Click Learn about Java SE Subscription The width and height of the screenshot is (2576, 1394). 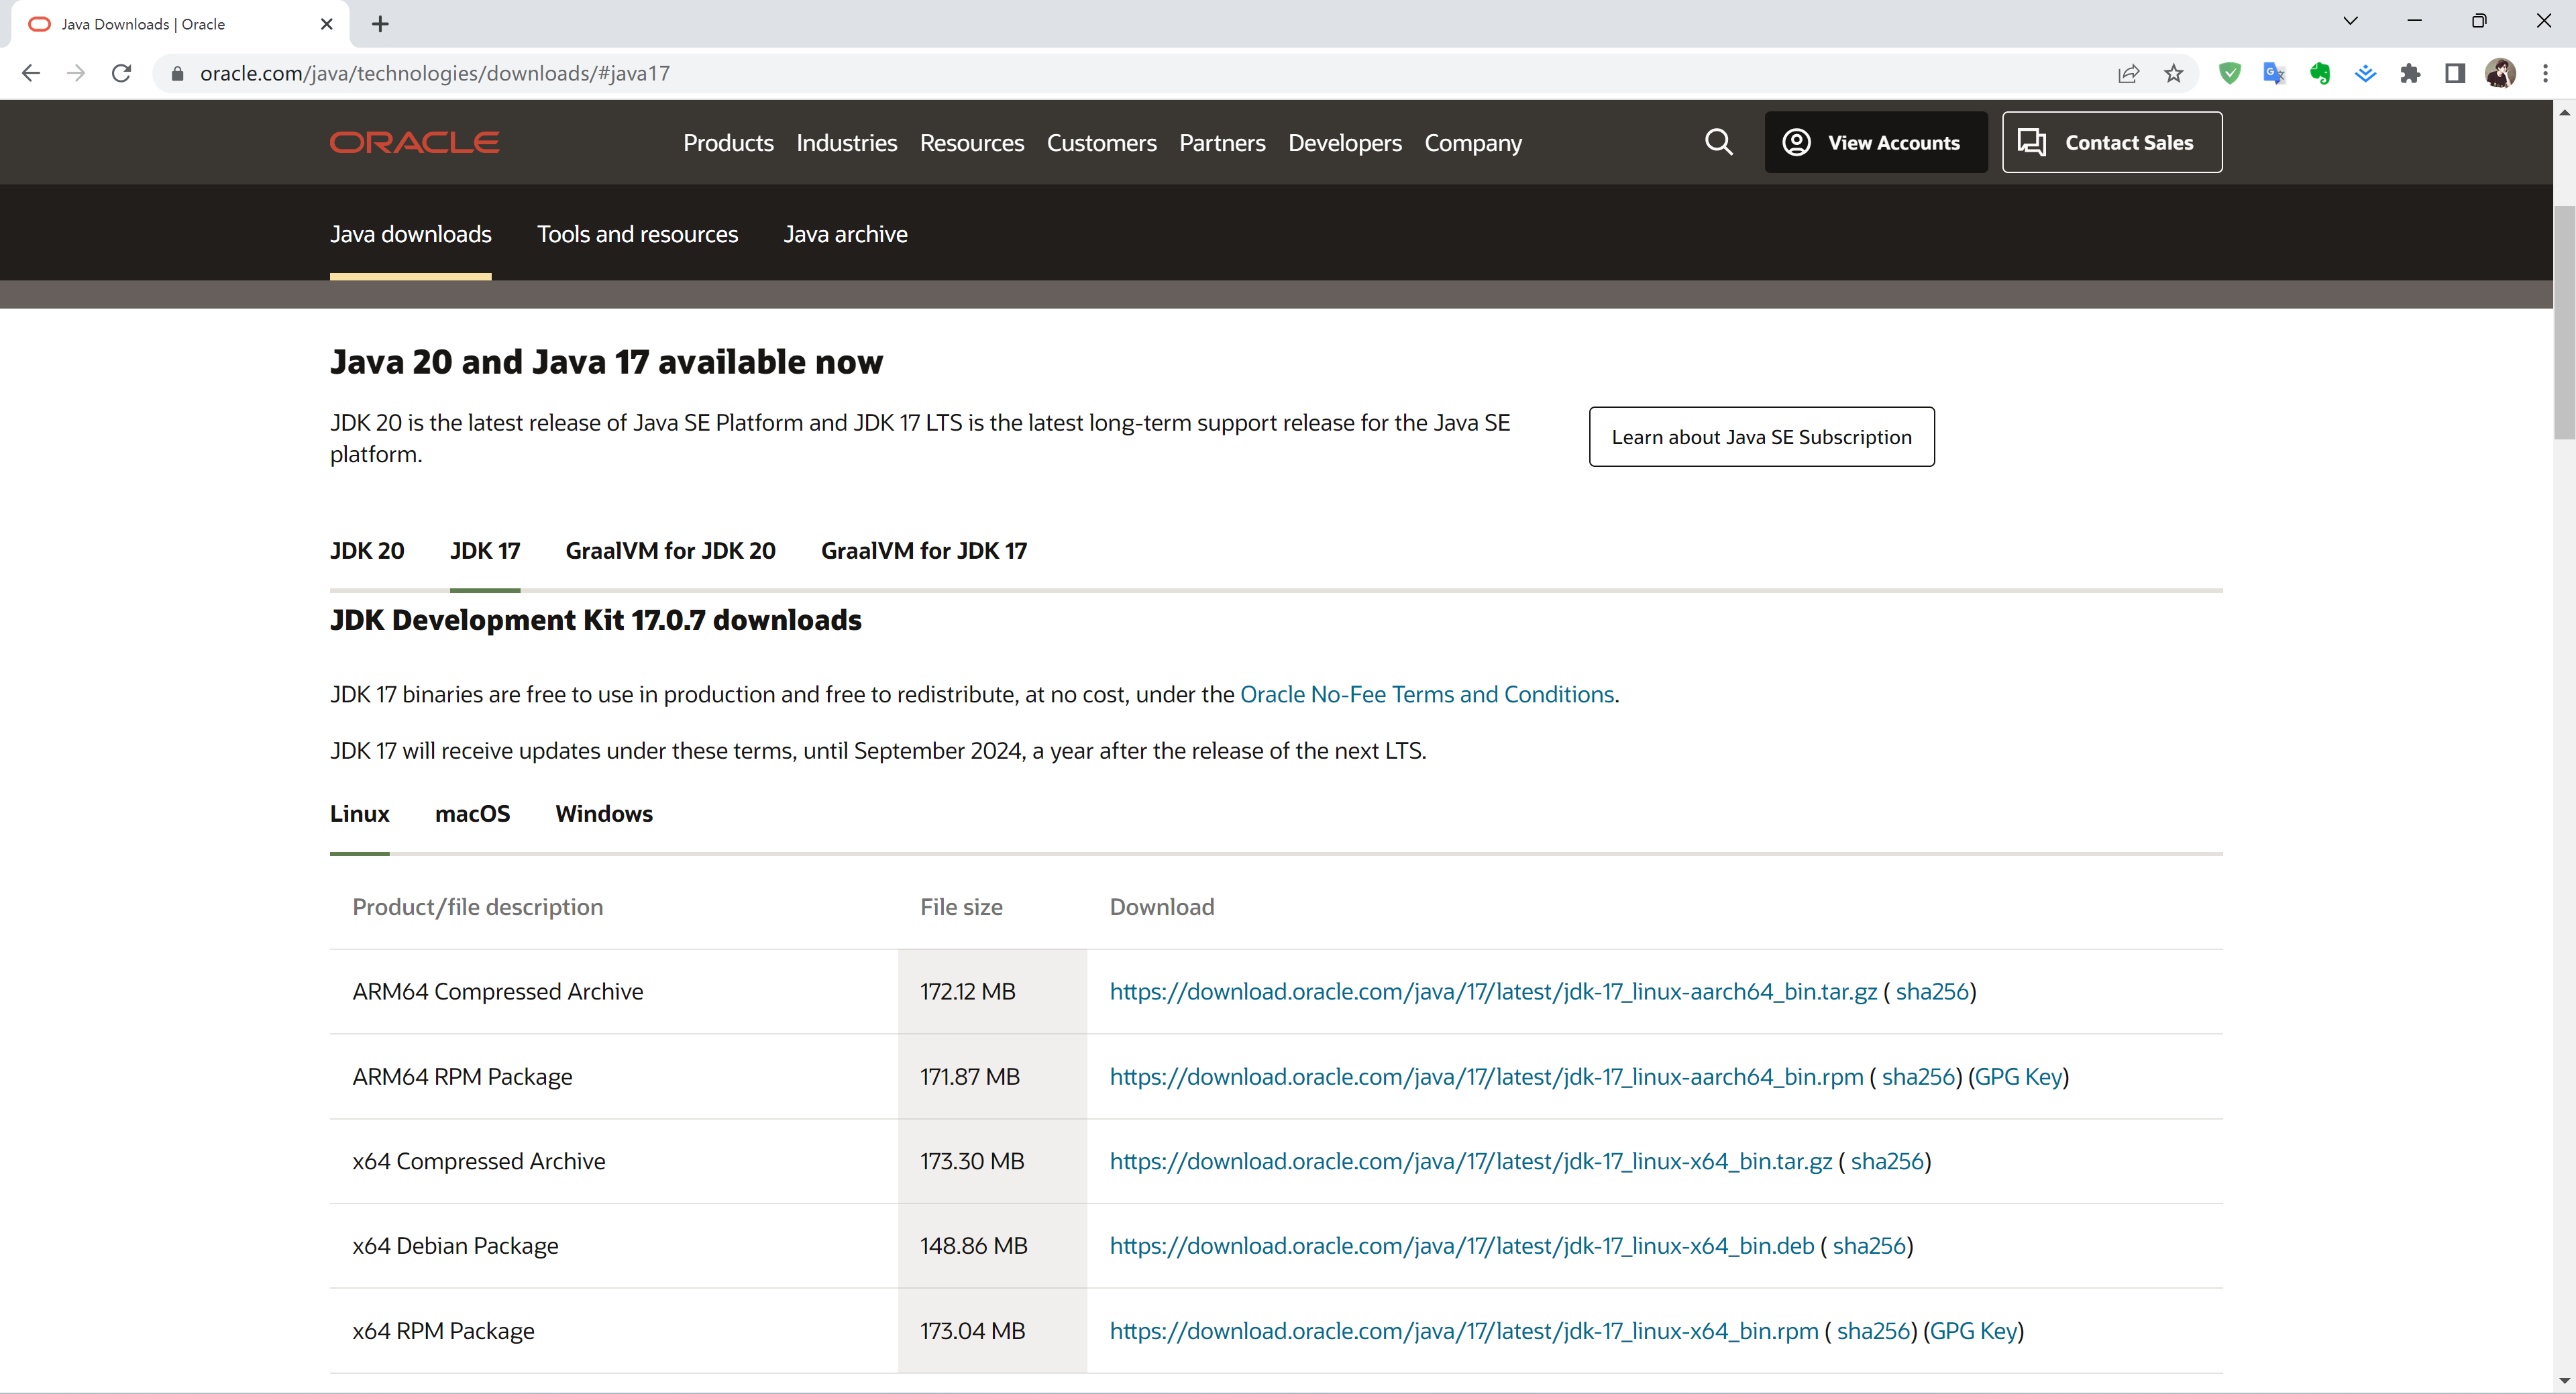(x=1761, y=437)
